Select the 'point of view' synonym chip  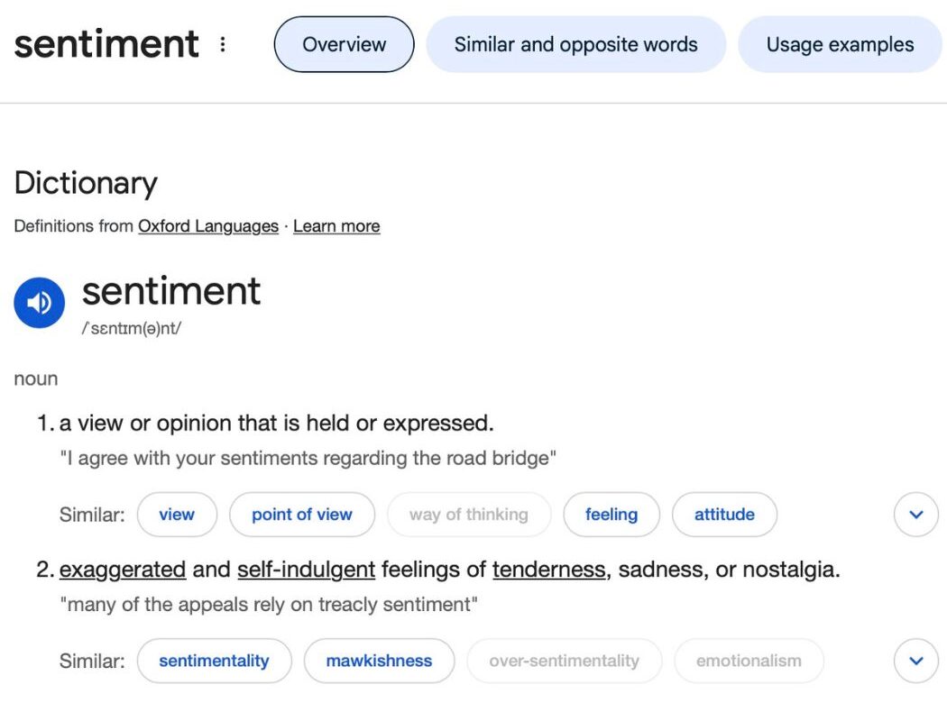tap(301, 515)
